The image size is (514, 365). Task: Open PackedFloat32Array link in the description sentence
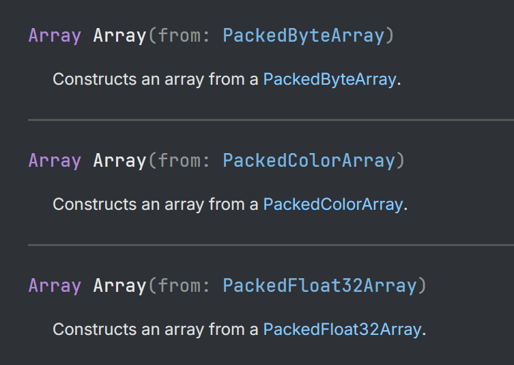[341, 329]
